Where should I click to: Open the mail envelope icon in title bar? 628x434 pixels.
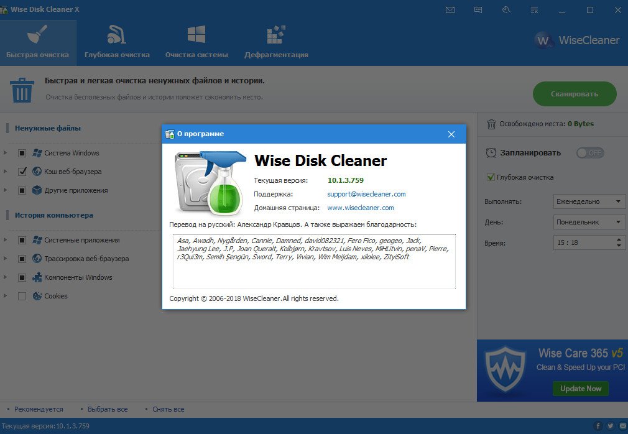[450, 10]
